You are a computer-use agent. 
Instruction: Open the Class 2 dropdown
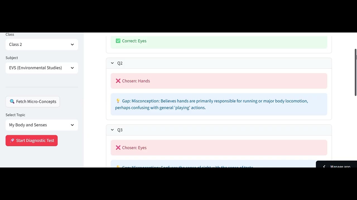[42, 44]
